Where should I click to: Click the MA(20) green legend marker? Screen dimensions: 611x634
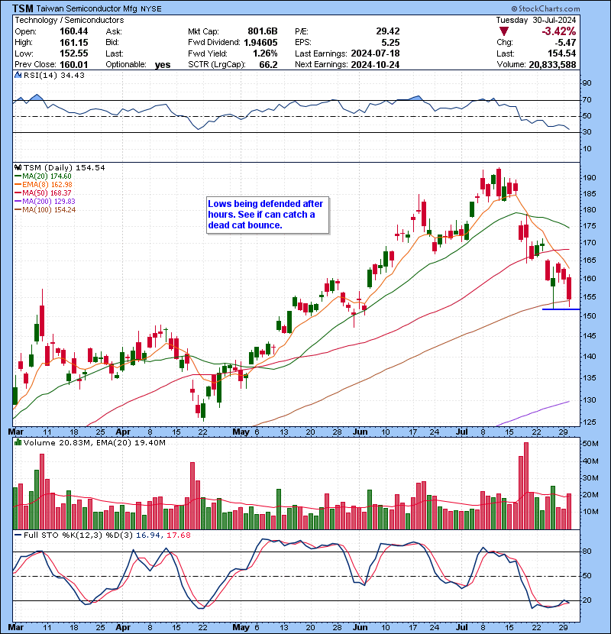tap(17, 176)
